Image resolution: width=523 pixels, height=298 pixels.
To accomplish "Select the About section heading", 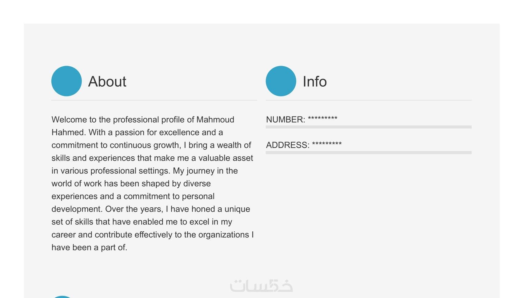I will click(x=107, y=82).
